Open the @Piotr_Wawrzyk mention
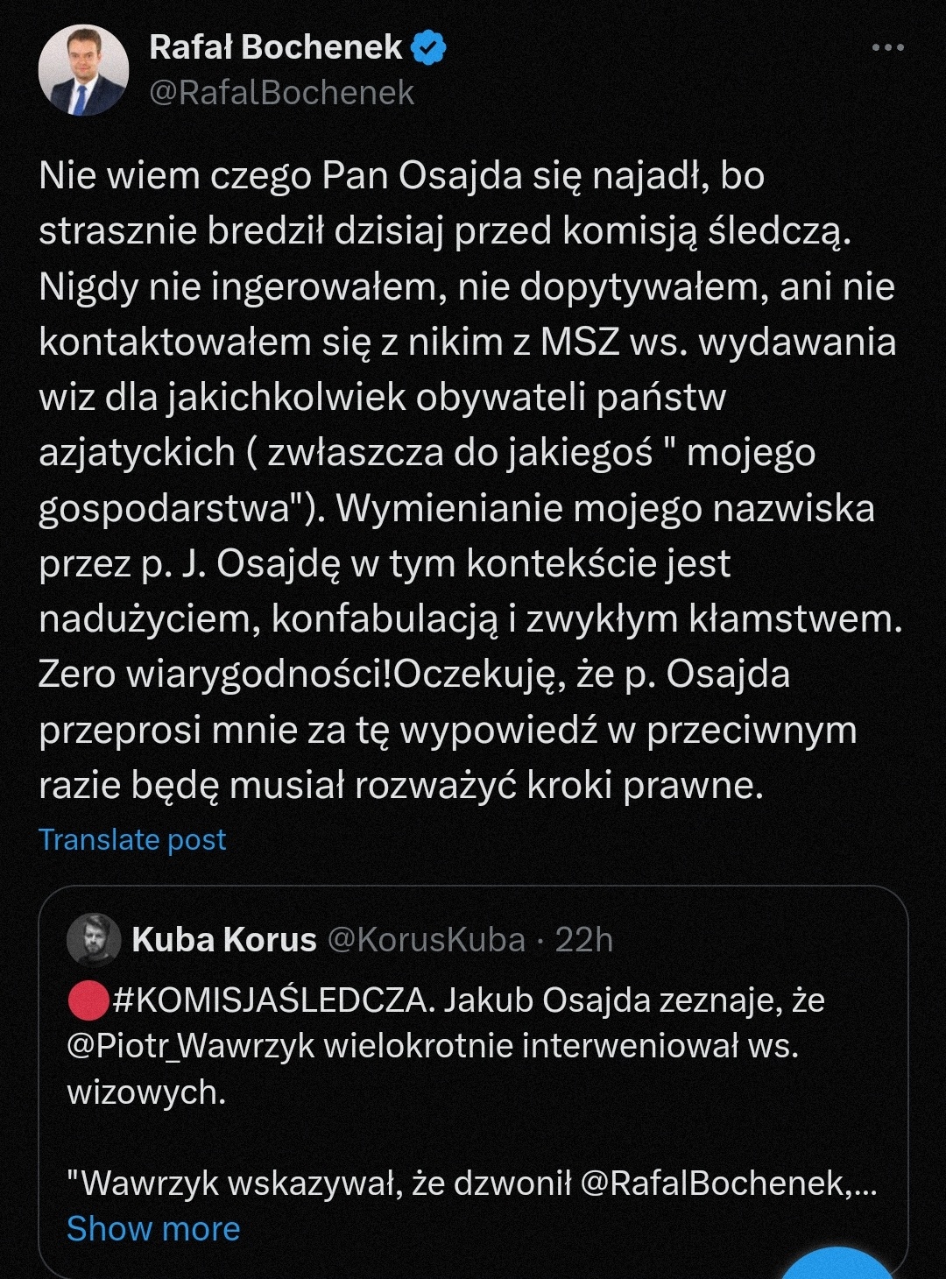Image resolution: width=946 pixels, height=1279 pixels. pyautogui.click(x=191, y=1046)
